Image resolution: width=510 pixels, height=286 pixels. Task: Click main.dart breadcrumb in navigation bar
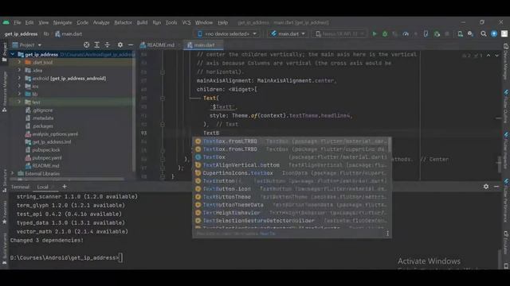pos(69,33)
